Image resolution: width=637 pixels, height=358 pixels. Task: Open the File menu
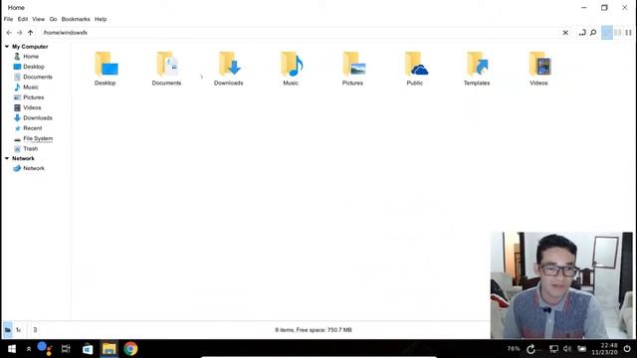pos(8,19)
